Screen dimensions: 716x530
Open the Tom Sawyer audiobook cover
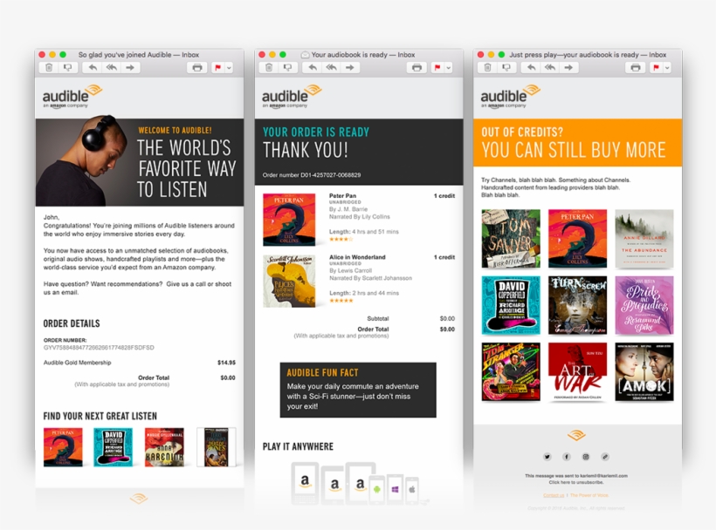(x=511, y=238)
